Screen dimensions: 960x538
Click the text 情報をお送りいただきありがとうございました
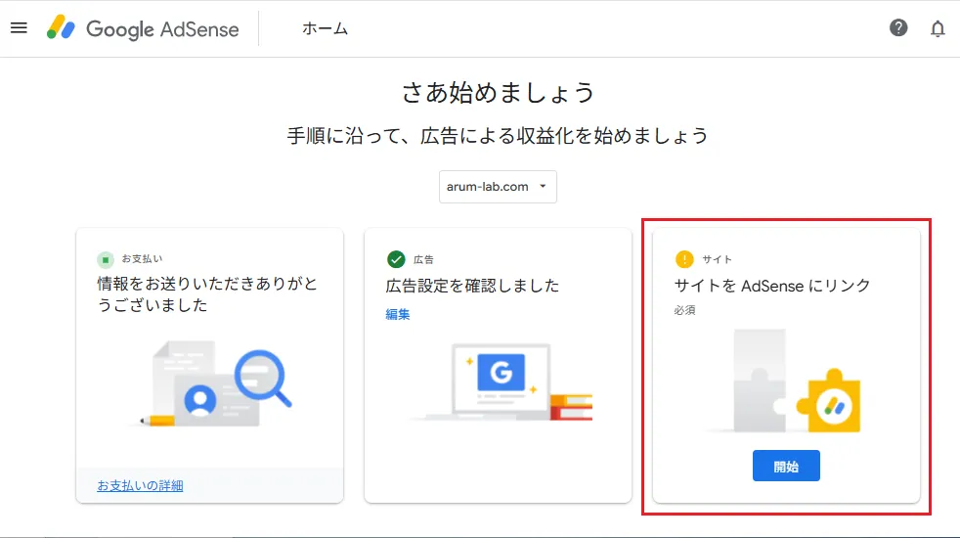pyautogui.click(x=207, y=294)
